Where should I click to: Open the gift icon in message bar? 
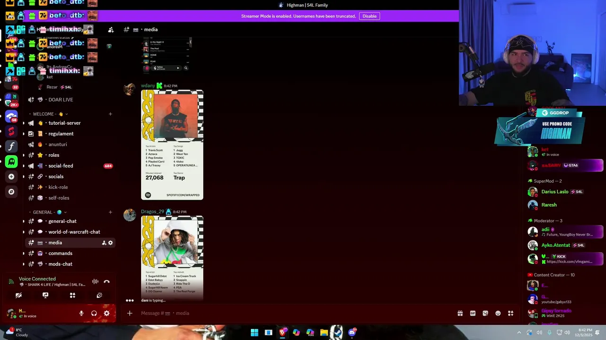tap(460, 313)
